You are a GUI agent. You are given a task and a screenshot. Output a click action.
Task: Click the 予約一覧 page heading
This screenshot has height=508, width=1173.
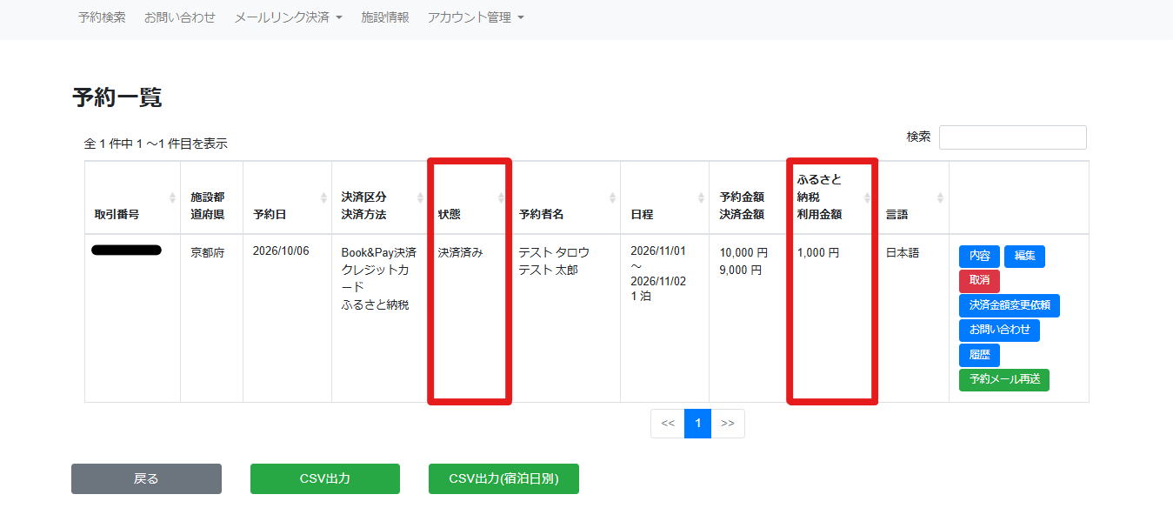(117, 97)
